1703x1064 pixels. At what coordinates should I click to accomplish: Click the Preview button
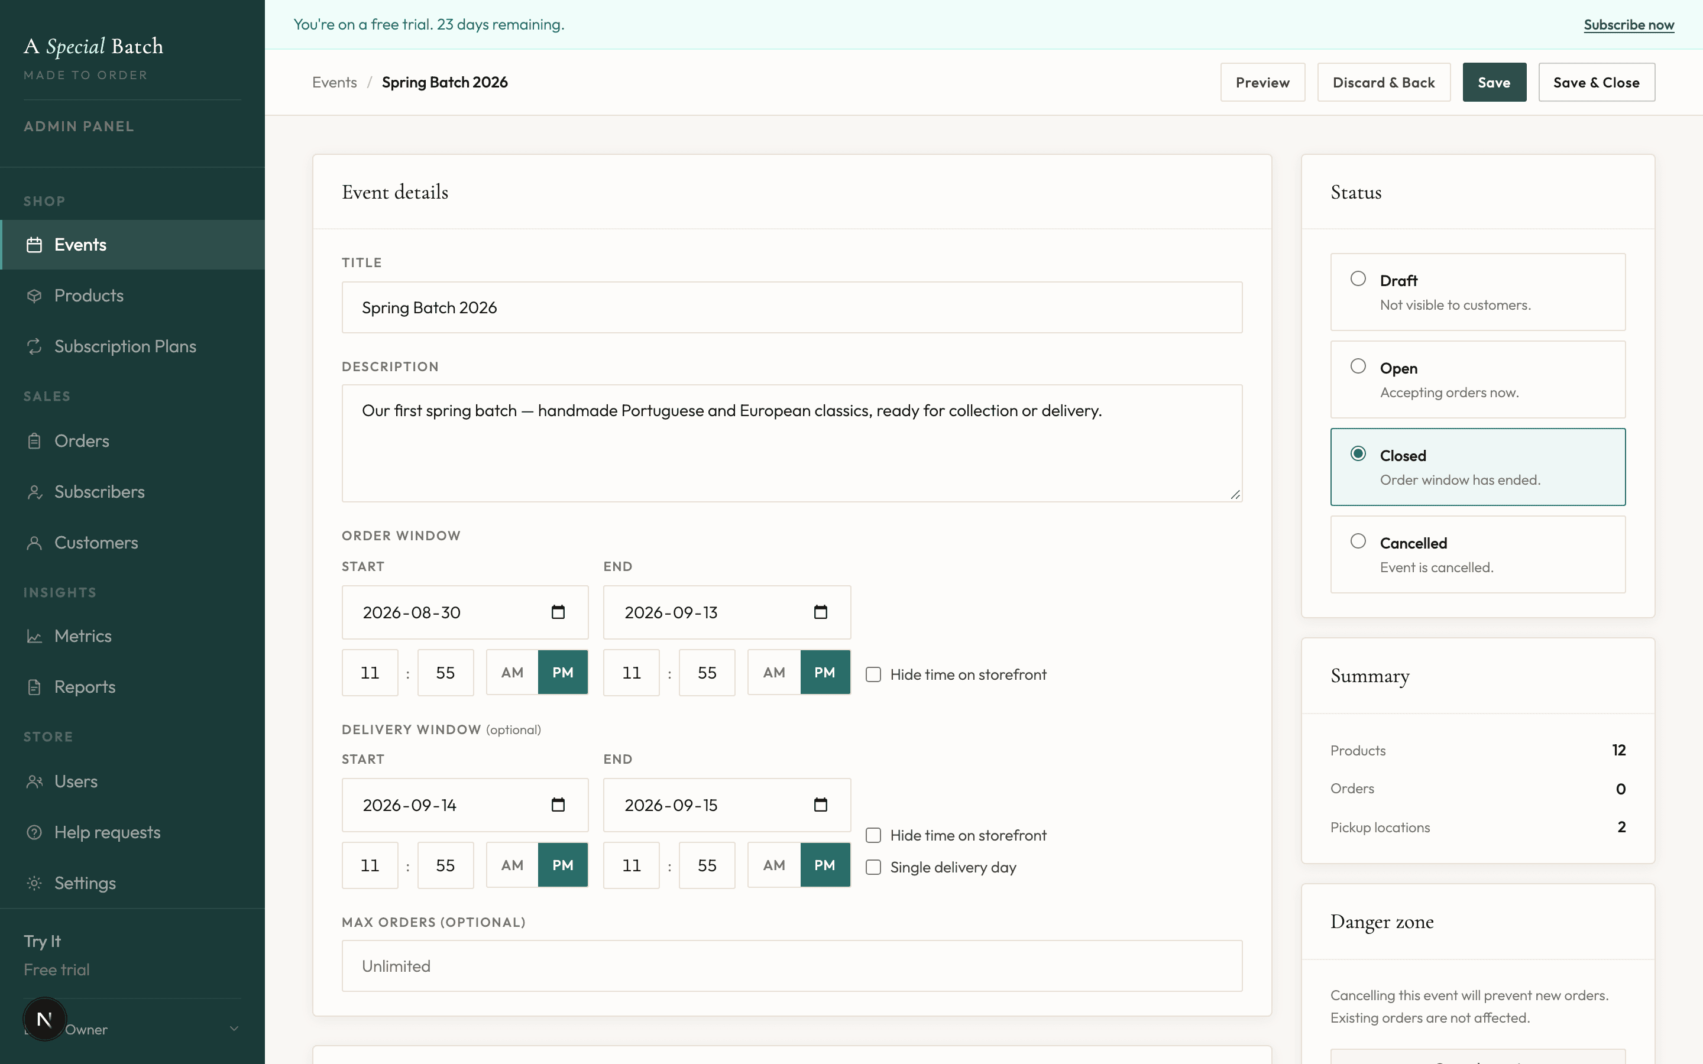point(1262,82)
